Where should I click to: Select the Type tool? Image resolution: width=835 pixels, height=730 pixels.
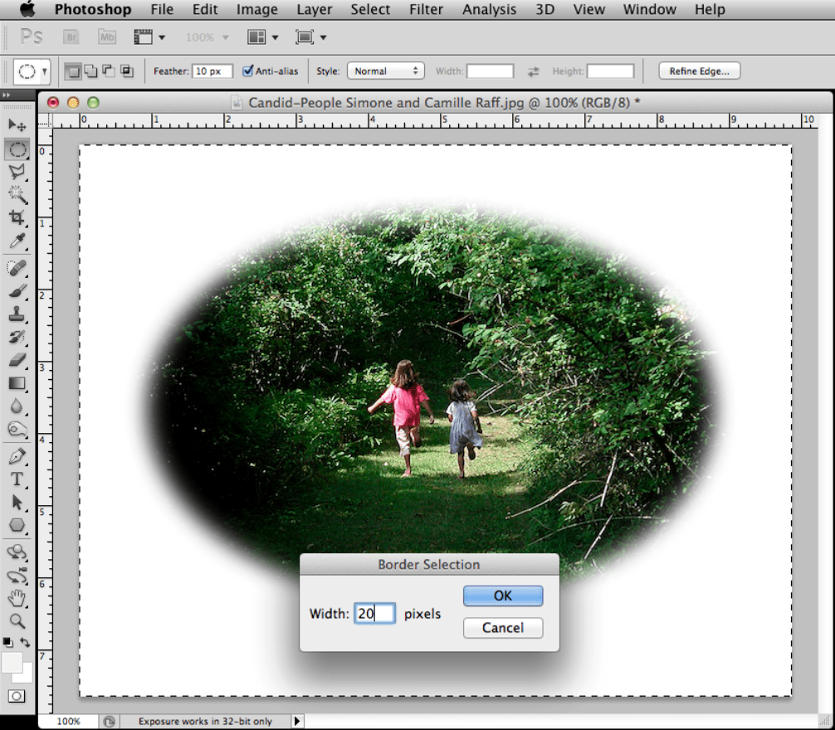tap(17, 479)
